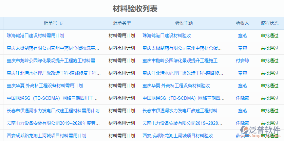Click 材料需用计划 type in 云南电力设备 row
The image size is (284, 141).
pyautogui.click(x=122, y=123)
